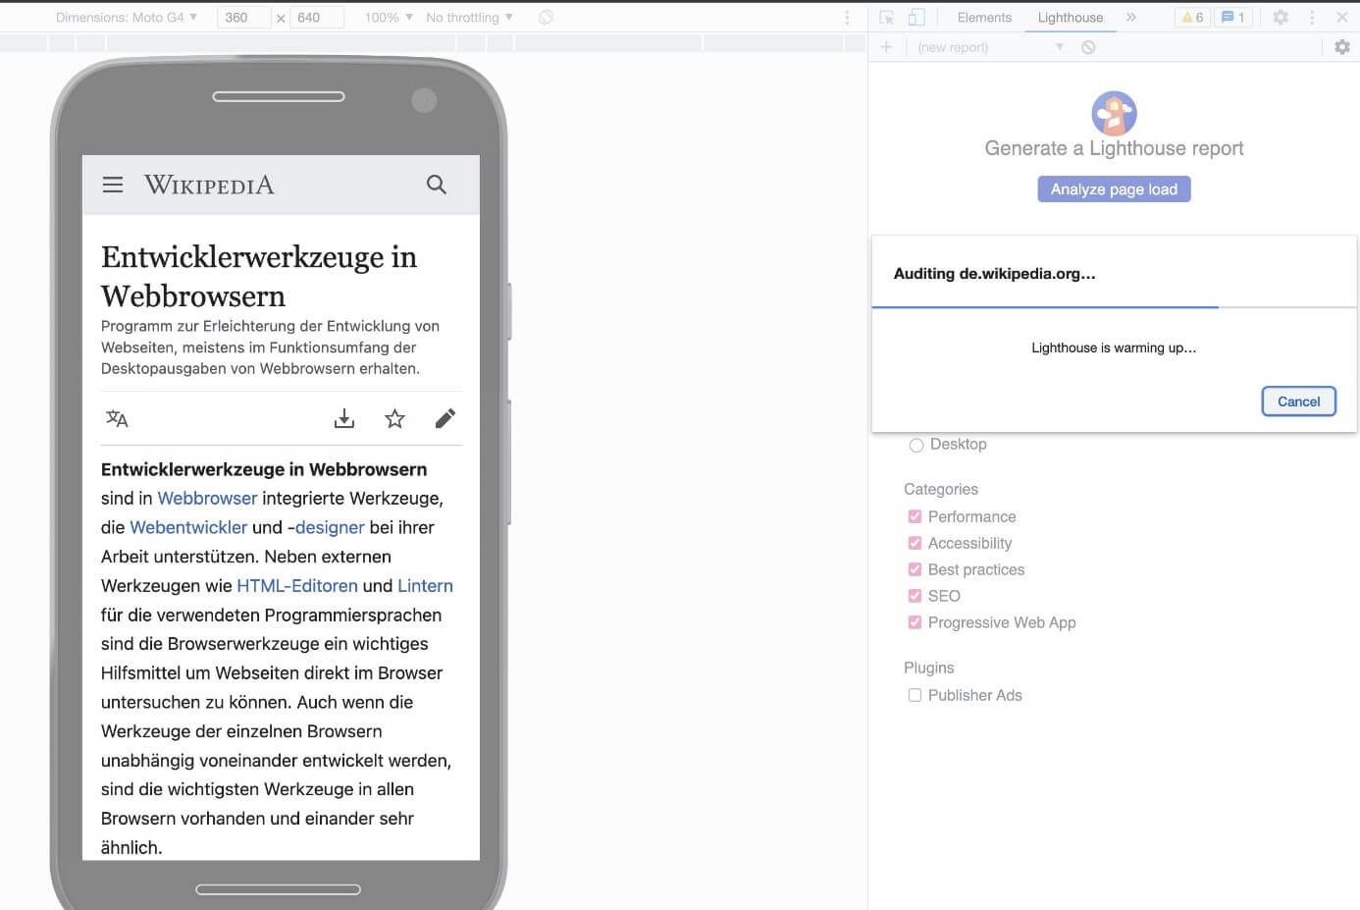
Task: Uncheck the Best practices category
Action: (x=915, y=569)
